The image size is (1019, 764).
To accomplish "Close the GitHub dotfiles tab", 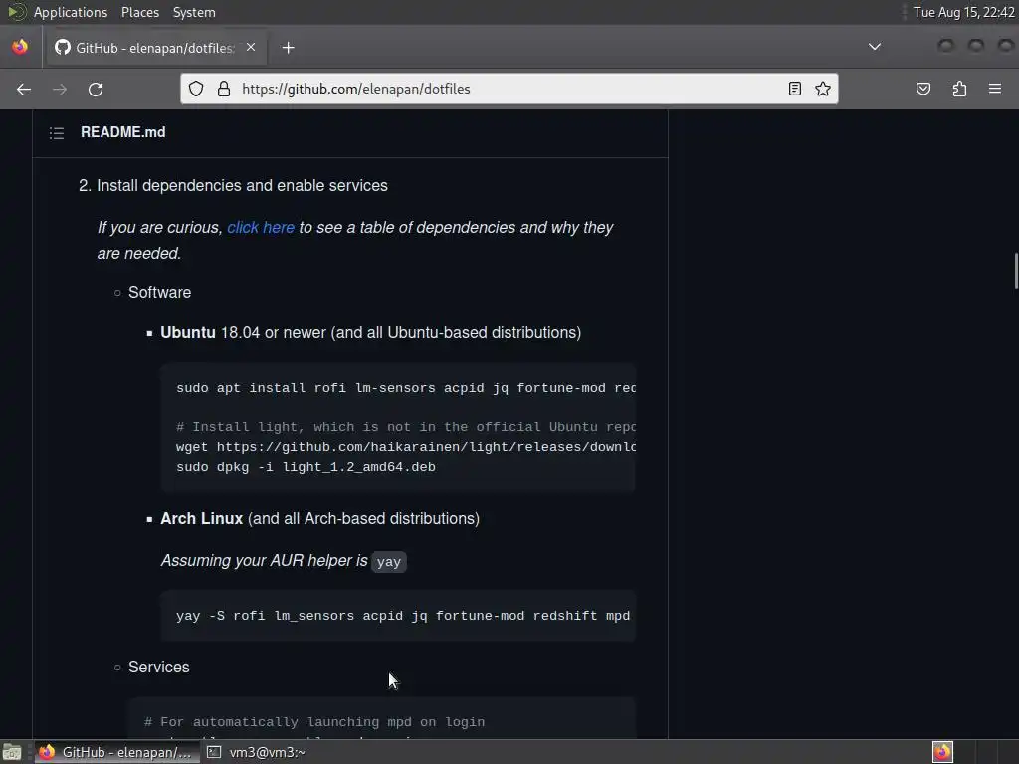I will click(250, 47).
